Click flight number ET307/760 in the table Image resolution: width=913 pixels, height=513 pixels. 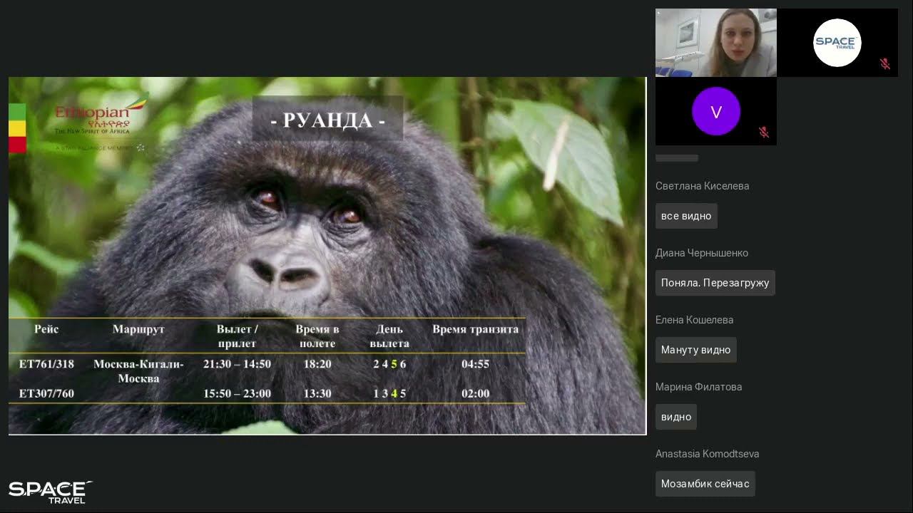46,393
